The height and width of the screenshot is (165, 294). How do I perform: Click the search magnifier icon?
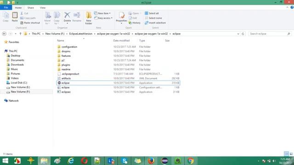(289, 33)
